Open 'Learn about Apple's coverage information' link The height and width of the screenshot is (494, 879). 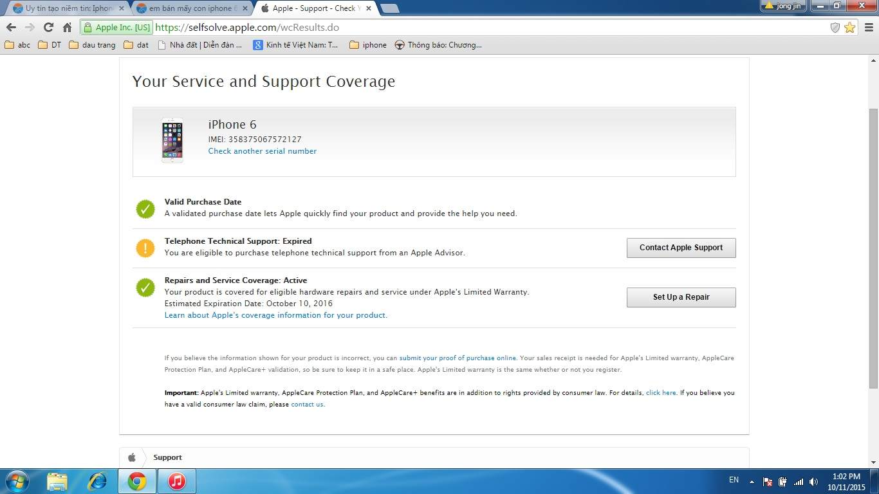tap(276, 315)
